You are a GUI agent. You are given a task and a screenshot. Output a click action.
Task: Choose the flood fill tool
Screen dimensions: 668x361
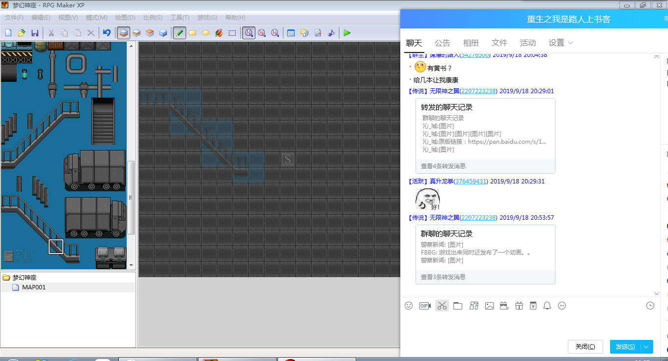pyautogui.click(x=219, y=33)
